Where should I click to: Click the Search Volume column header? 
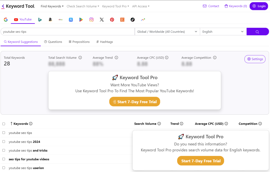(x=145, y=124)
